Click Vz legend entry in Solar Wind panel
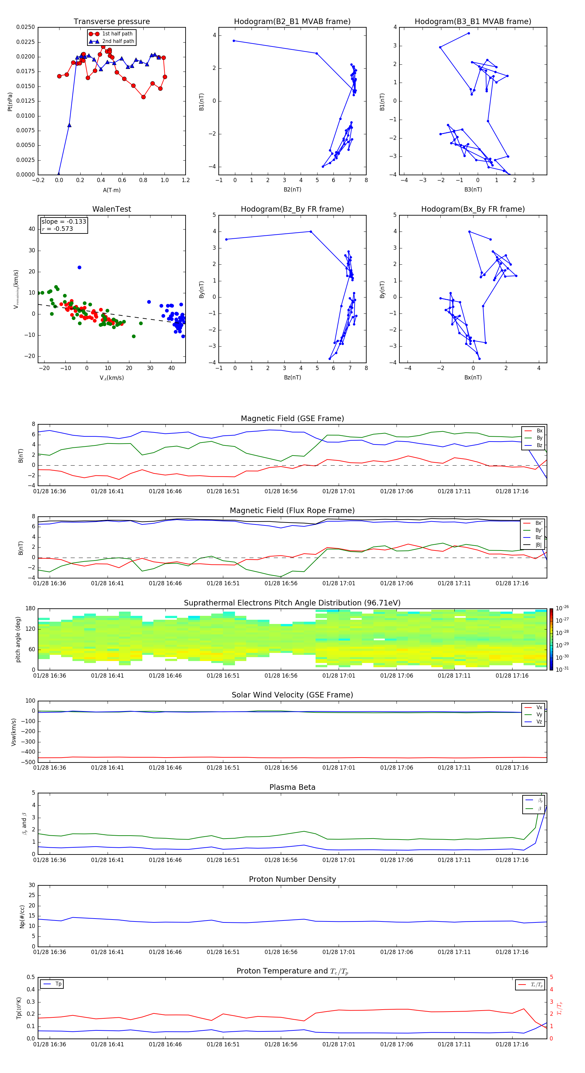This screenshot has height=1073, width=585. (x=533, y=722)
